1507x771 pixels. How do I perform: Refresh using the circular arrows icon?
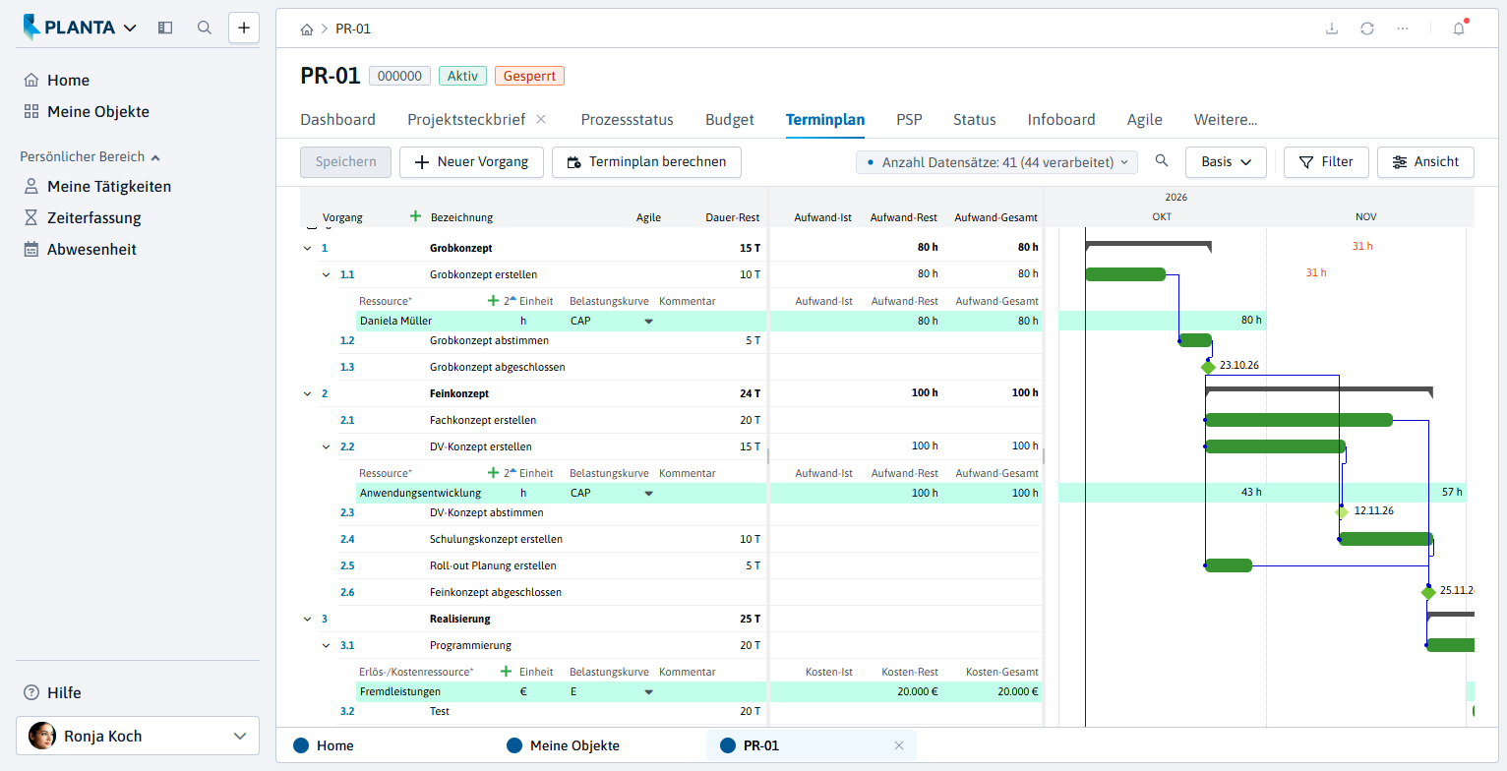point(1367,29)
